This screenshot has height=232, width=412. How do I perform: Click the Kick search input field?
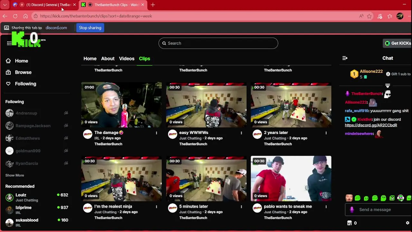[218, 43]
